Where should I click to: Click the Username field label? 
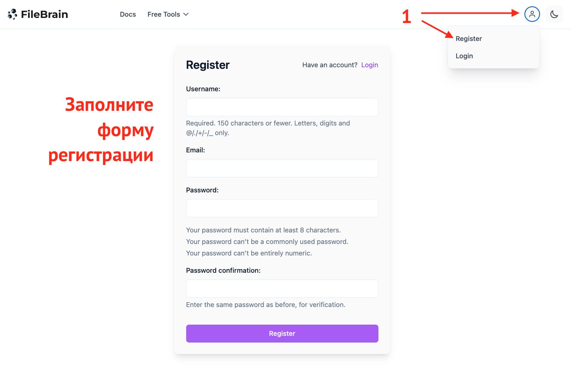203,89
